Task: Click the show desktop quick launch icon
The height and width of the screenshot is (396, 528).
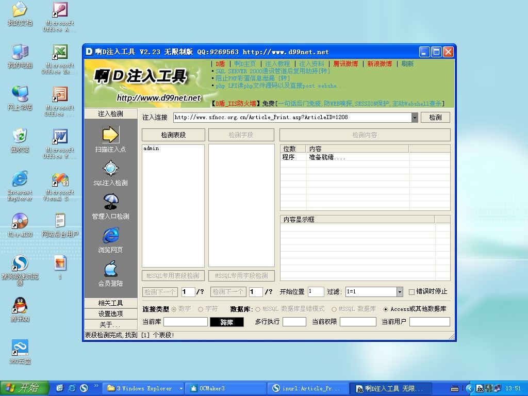Action: click(60, 388)
